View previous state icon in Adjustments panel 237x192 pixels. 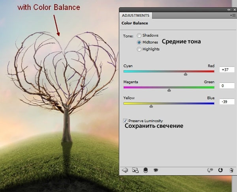pyautogui.click(x=210, y=170)
